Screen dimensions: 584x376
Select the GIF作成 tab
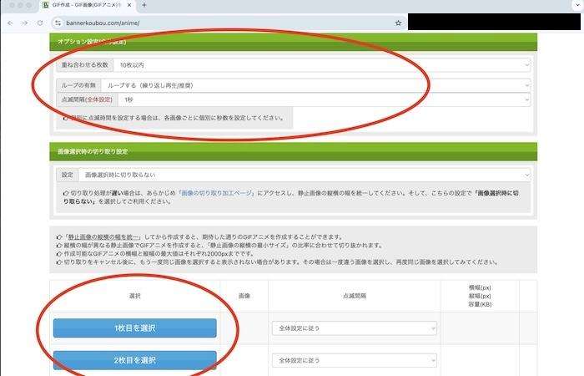pos(87,5)
